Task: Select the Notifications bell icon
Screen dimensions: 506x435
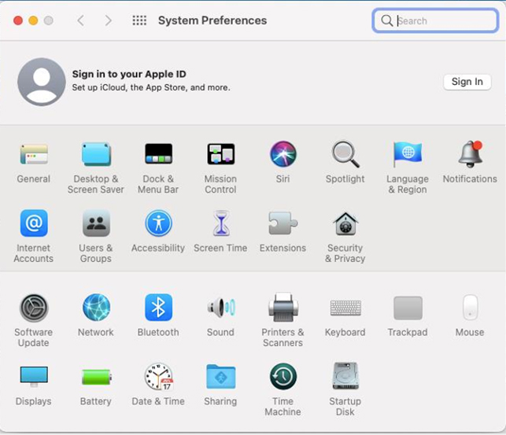Action: pyautogui.click(x=470, y=154)
